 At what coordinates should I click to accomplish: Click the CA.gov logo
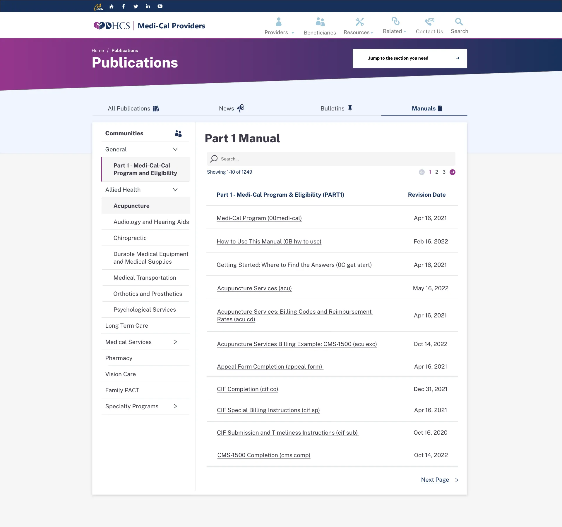pyautogui.click(x=99, y=6)
